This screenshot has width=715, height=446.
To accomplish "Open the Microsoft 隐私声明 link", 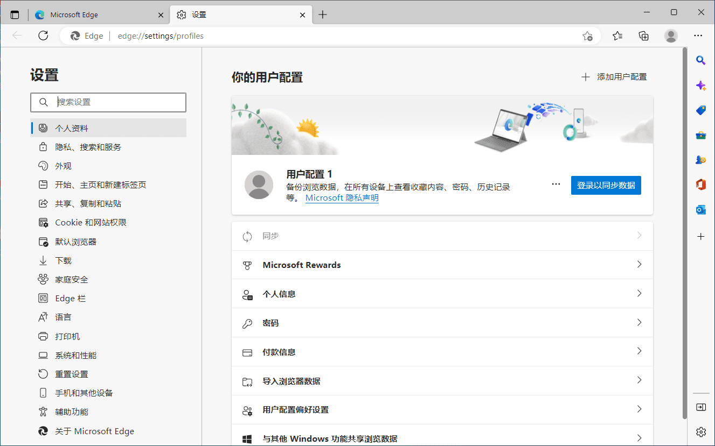I will [342, 198].
